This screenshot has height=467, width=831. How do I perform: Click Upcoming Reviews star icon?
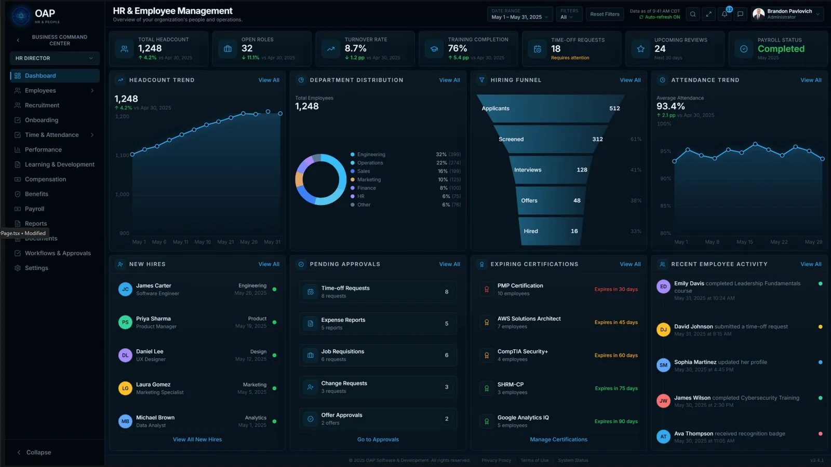tap(641, 49)
